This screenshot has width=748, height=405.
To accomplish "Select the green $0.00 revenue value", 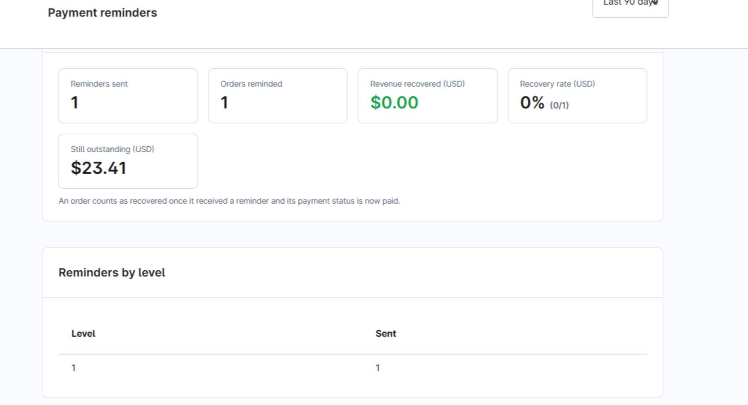I will click(x=394, y=103).
